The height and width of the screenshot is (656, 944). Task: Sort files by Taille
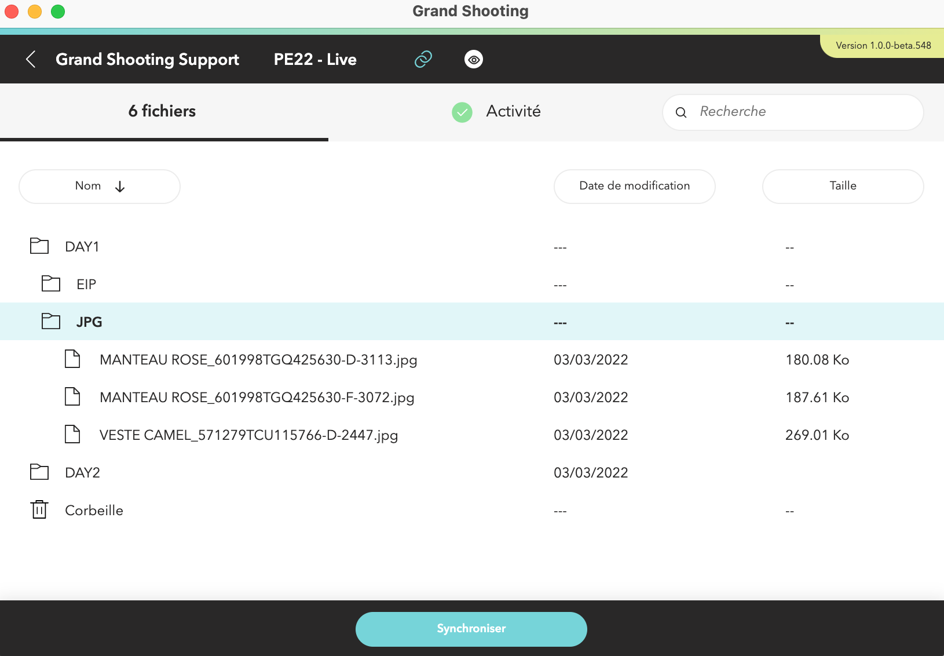(x=843, y=186)
